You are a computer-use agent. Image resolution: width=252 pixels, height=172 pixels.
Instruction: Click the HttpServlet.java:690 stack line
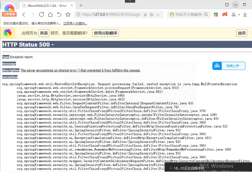click(71, 96)
